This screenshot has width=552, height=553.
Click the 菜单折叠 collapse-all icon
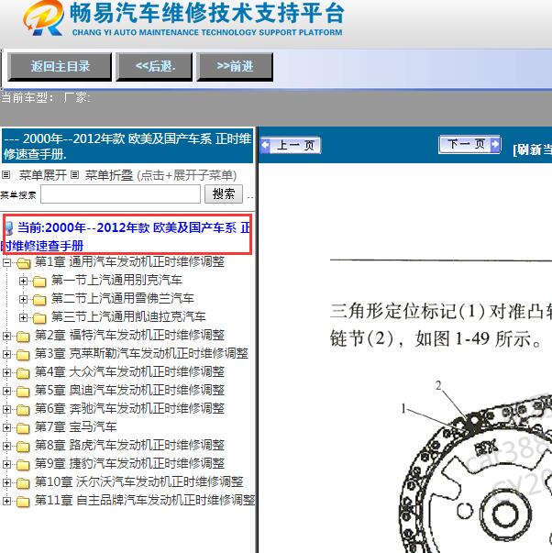[x=74, y=174]
